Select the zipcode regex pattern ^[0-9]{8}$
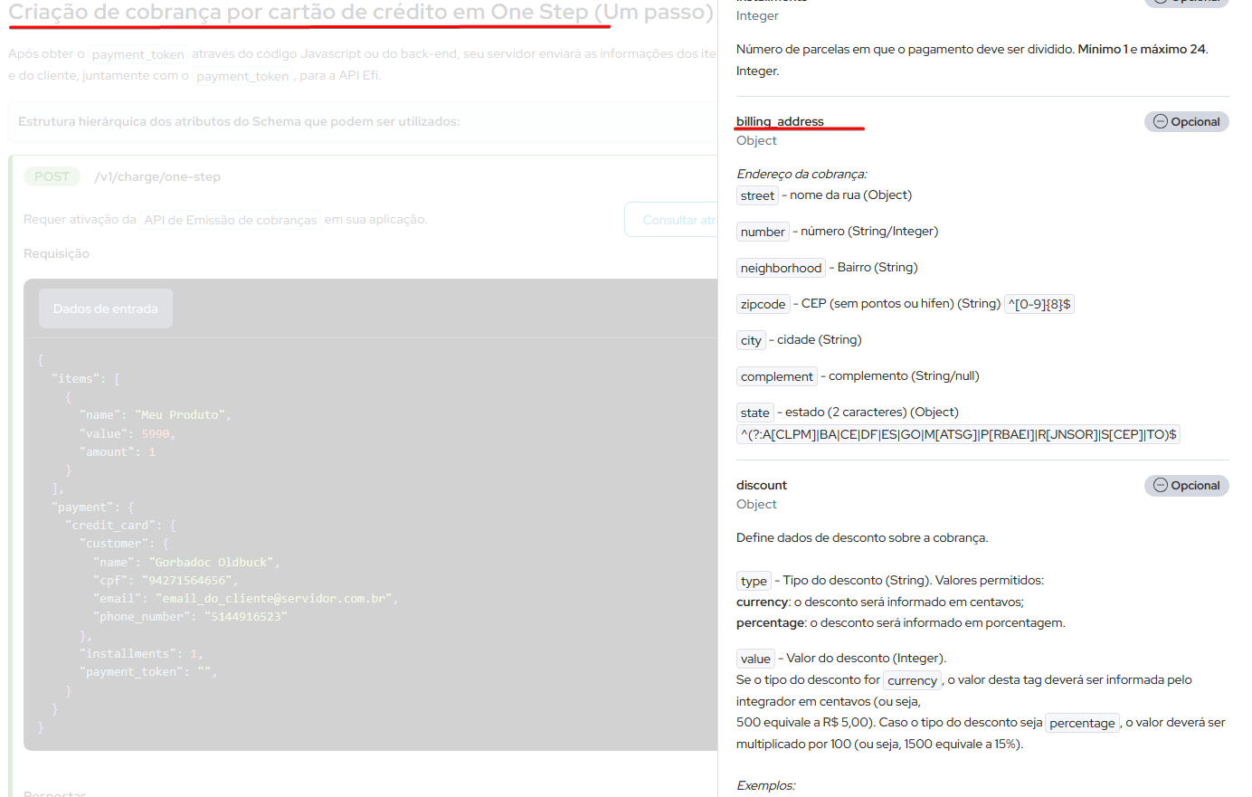Screen dimensions: 1252x797 [1039, 304]
